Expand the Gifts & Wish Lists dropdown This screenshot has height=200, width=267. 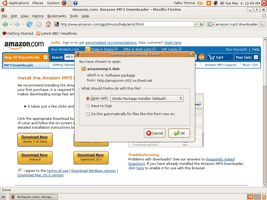pyautogui.click(x=154, y=49)
